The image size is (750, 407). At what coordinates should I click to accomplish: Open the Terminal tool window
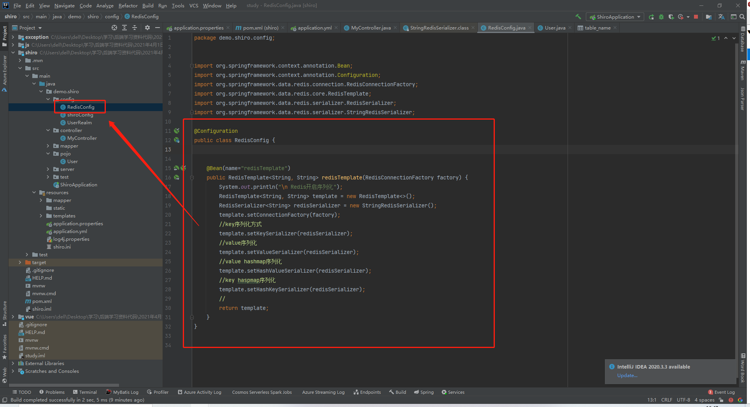(85, 392)
